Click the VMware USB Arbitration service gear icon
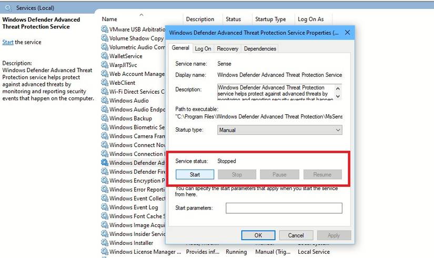Screen dimensions: 434x258 click(105, 29)
